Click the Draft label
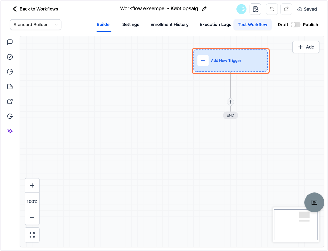Screen dimensions: 328x251 pyautogui.click(x=283, y=25)
